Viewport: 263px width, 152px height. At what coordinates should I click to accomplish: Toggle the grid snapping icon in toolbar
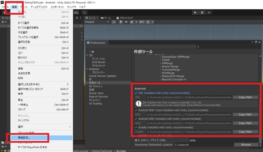tap(84, 12)
